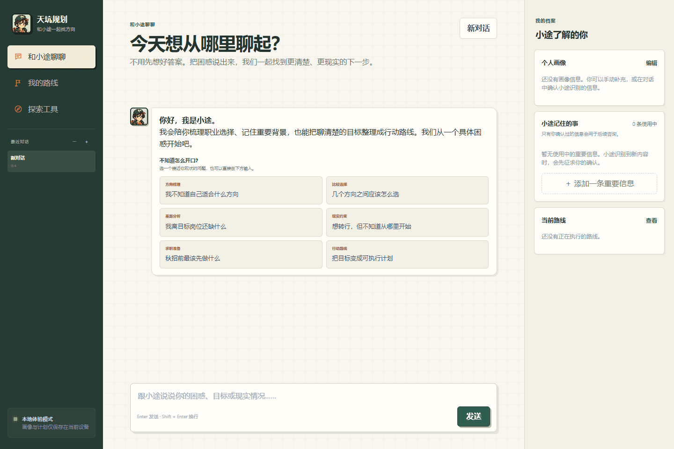Switch to the 和小途聊聊 menu item
674x449 pixels.
[x=51, y=57]
